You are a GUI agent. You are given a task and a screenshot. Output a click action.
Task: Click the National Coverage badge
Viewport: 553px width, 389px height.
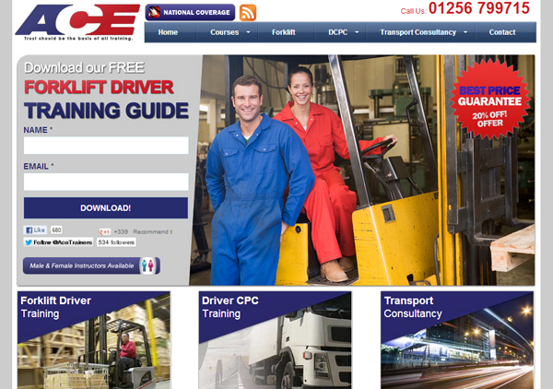click(x=189, y=12)
